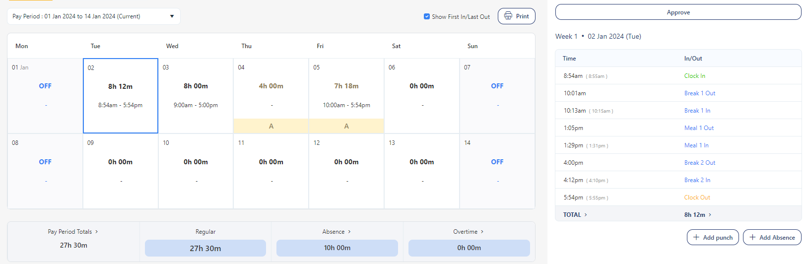Image resolution: width=806 pixels, height=264 pixels.
Task: Expand the Pay Period Totals chevron
Action: coord(97,232)
